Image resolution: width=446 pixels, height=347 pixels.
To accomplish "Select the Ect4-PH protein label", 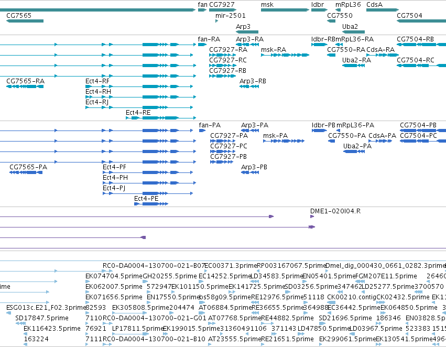I will [115, 178].
